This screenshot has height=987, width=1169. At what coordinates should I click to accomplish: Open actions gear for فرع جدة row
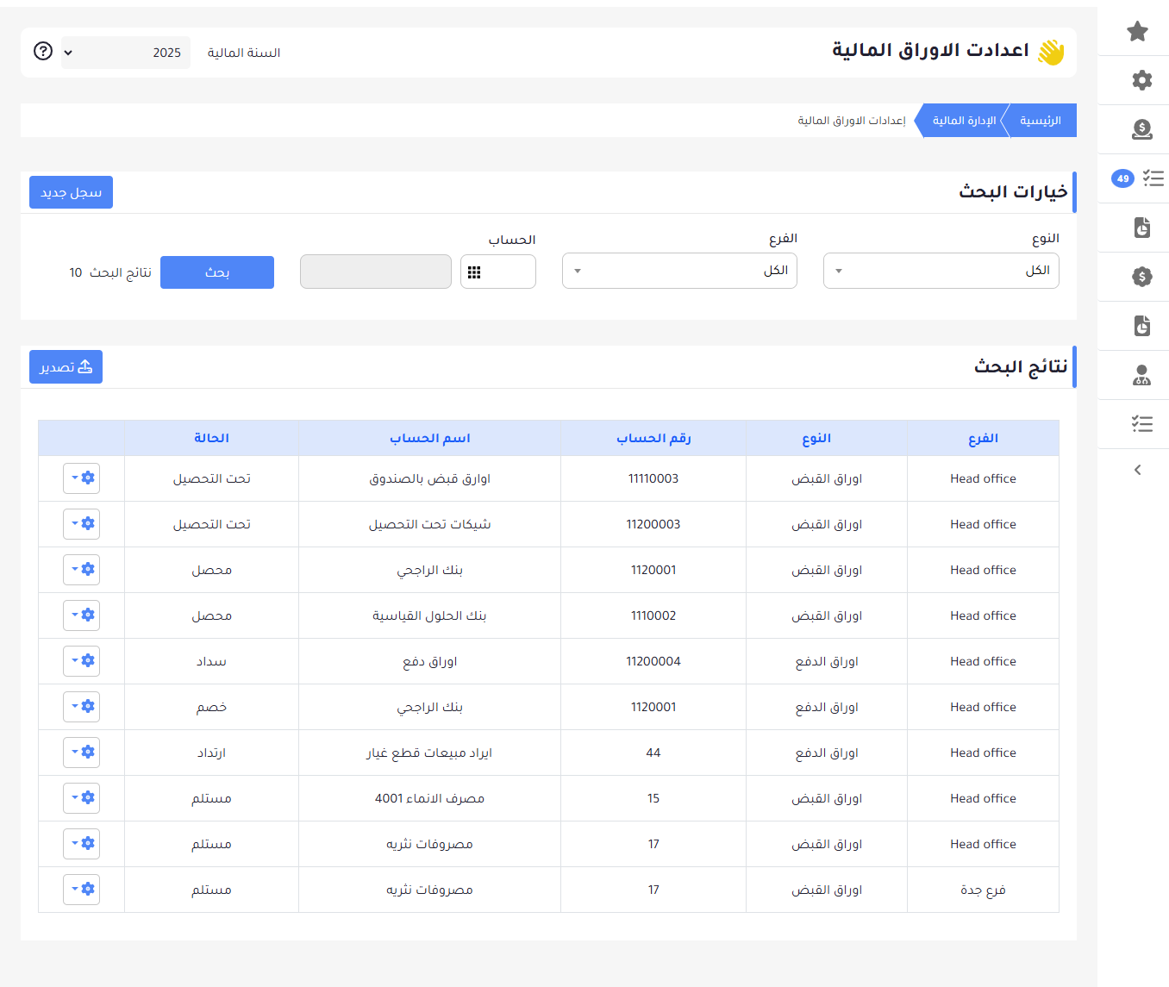pyautogui.click(x=82, y=890)
